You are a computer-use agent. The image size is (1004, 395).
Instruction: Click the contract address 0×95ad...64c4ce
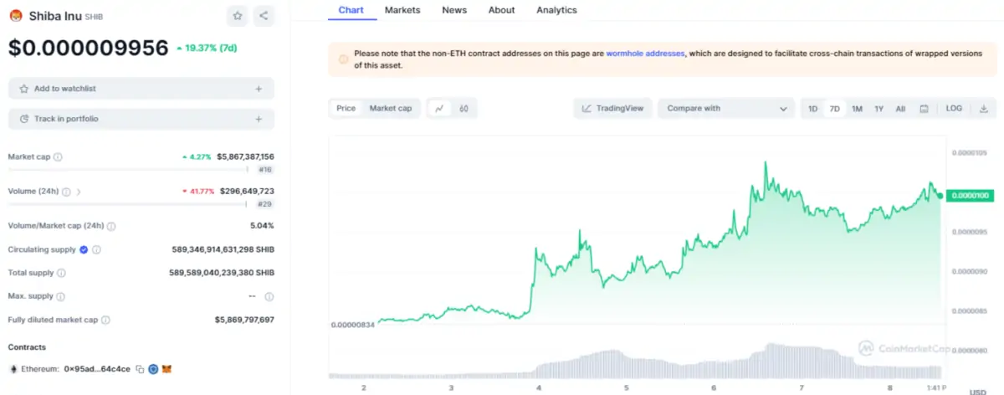pos(98,368)
